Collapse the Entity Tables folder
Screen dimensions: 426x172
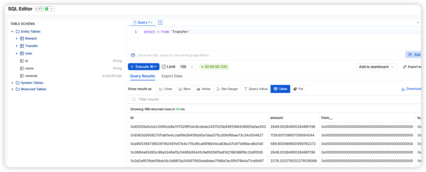[12, 32]
